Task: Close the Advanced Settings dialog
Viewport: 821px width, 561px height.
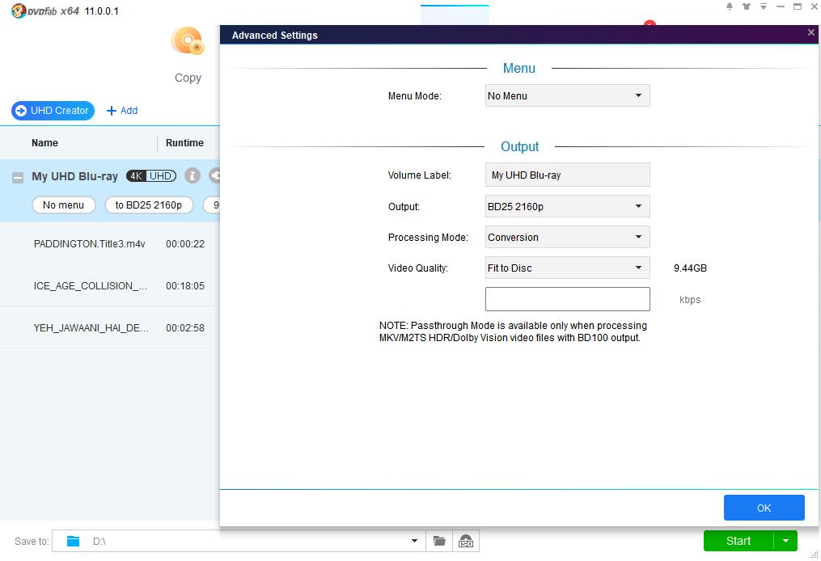Action: 811,32
